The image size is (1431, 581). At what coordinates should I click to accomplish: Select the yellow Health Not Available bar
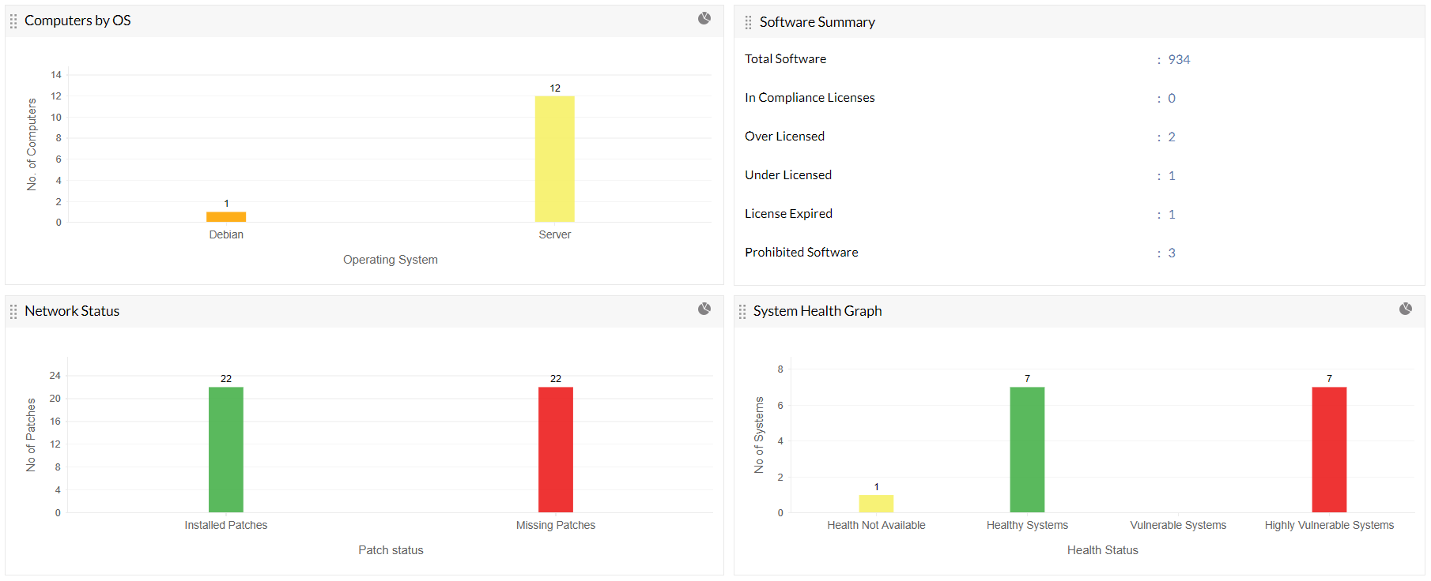coord(876,504)
